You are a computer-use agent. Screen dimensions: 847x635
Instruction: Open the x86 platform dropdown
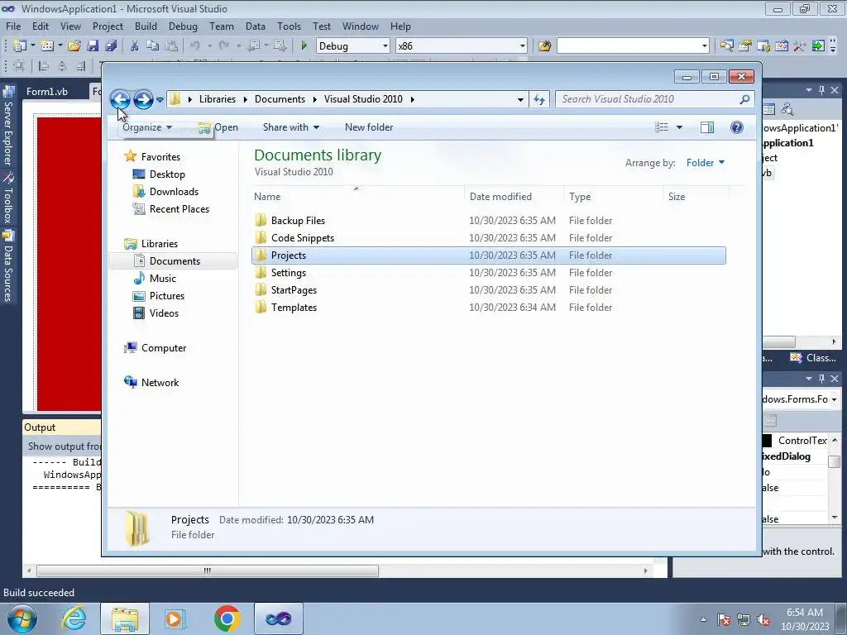coord(523,46)
